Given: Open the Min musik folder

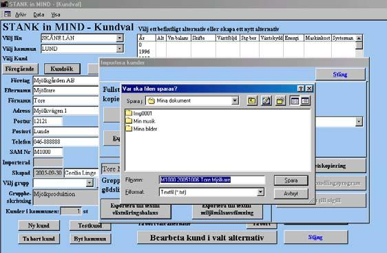Looking at the screenshot, I should click(140, 121).
